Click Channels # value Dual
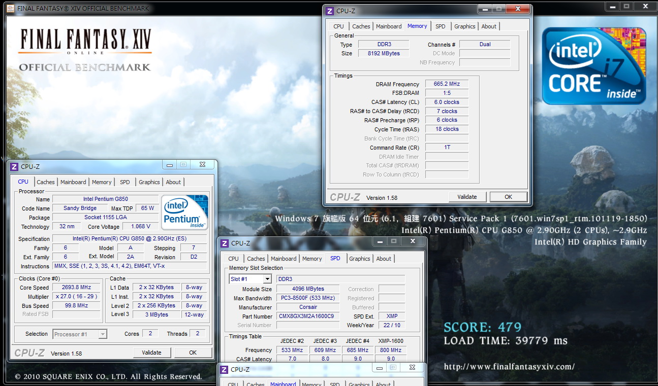 click(485, 45)
